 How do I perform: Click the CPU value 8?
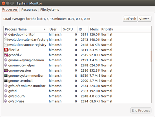tap(76, 76)
